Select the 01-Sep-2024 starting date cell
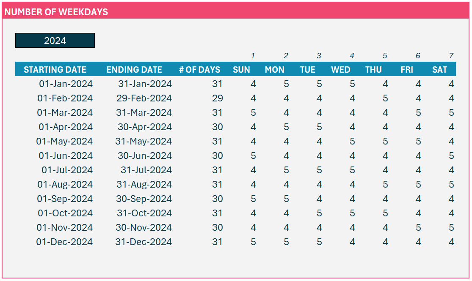 click(65, 199)
